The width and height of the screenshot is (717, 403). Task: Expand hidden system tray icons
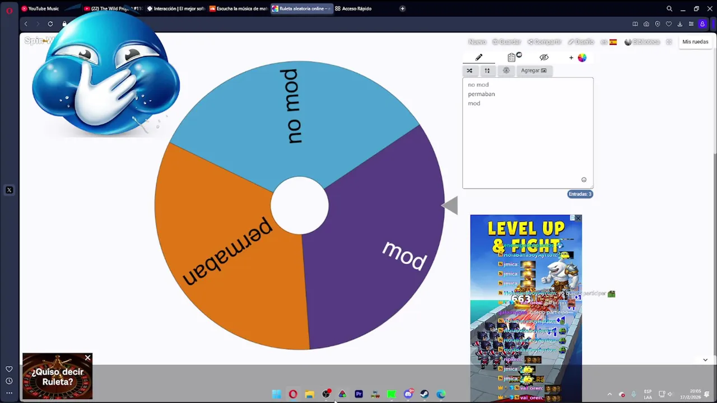point(609,394)
